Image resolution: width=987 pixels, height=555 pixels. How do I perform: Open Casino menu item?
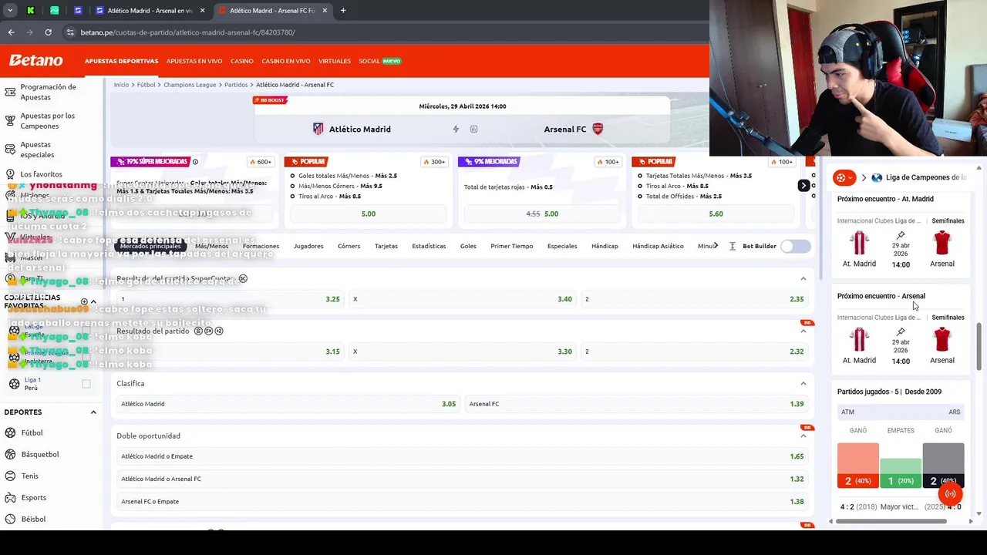(241, 61)
